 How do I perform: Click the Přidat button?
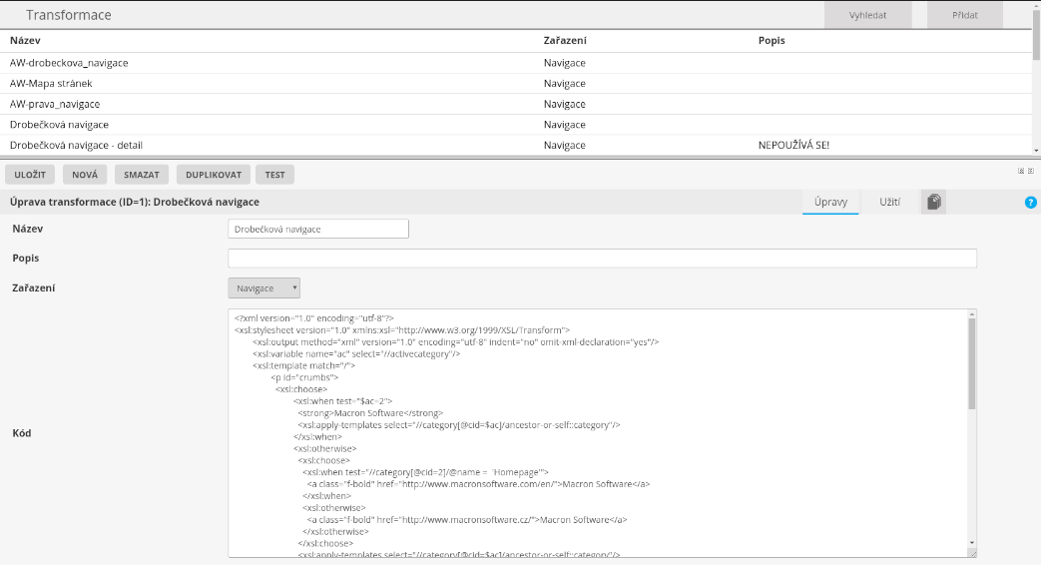point(963,16)
